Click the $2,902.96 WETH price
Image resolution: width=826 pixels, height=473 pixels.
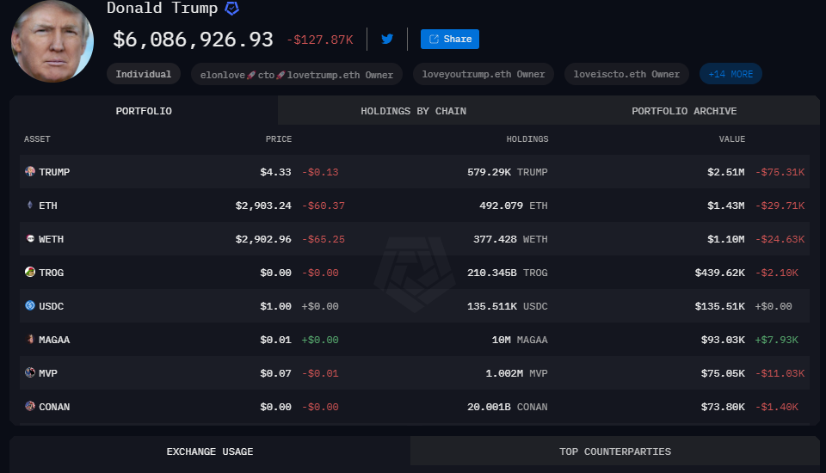[263, 239]
